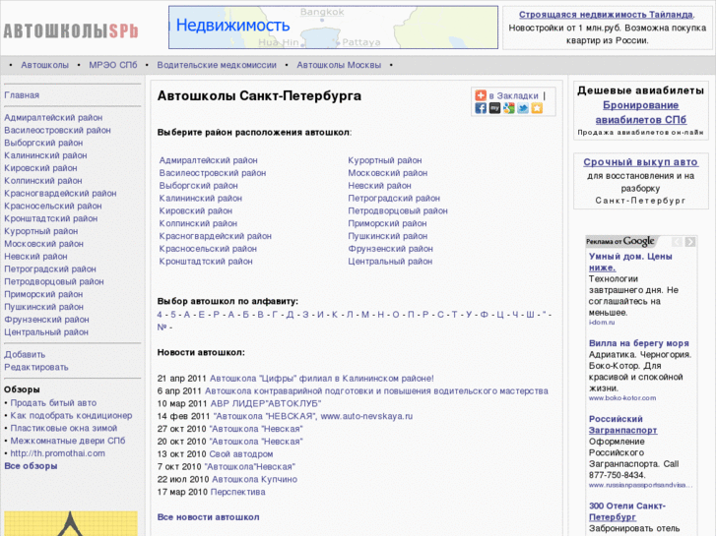Screen dimensions: 716x536
Task: Click the АвтошколыSPb site logo
Action: [71, 30]
